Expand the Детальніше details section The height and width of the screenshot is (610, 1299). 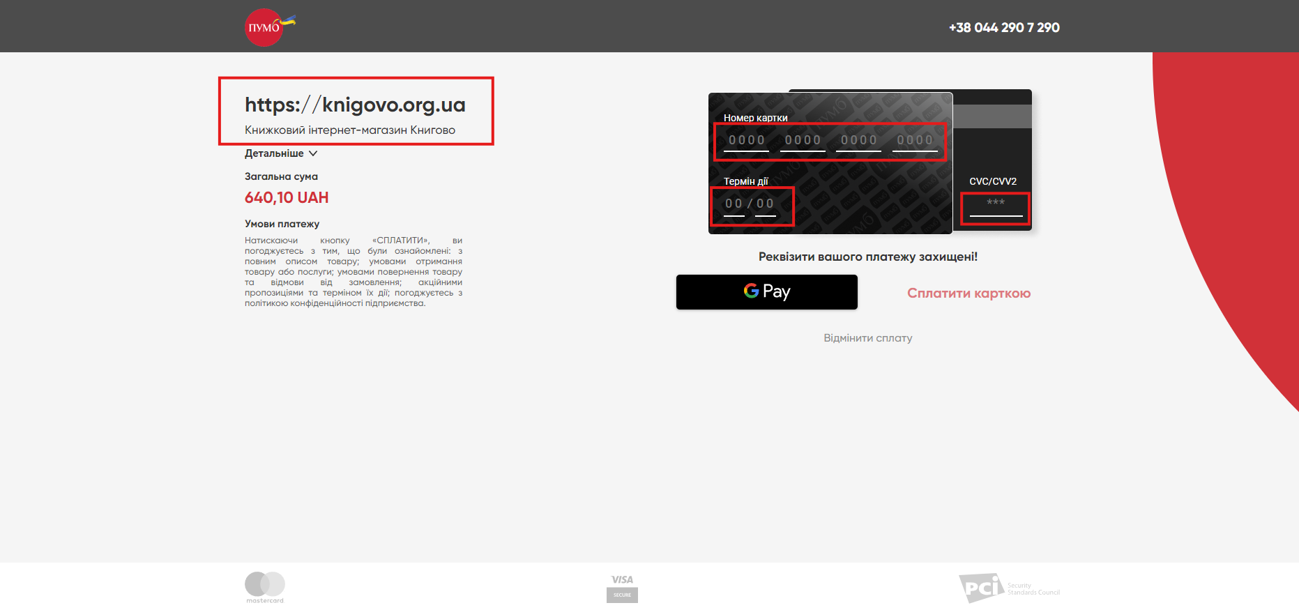(281, 153)
